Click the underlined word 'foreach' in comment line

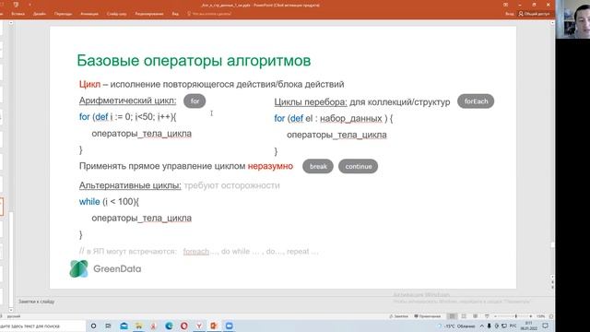[196, 252]
